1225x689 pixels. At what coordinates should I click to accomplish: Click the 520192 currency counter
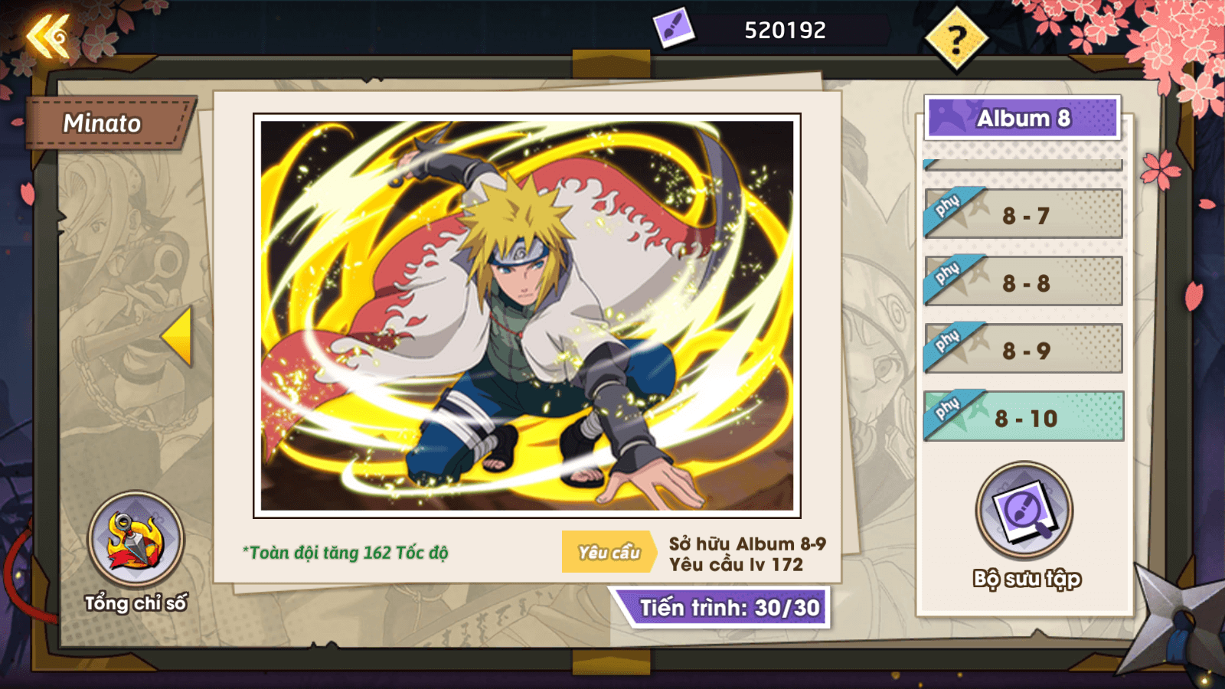786,30
